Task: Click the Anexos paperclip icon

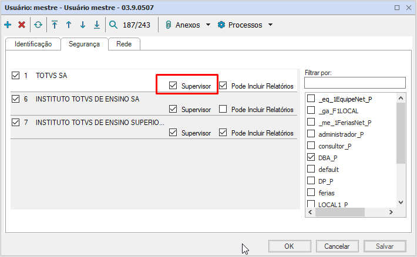Action: click(169, 25)
